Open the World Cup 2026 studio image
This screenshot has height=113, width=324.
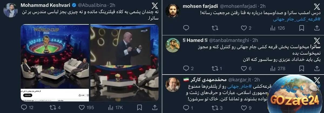pyautogui.click(x=55, y=63)
